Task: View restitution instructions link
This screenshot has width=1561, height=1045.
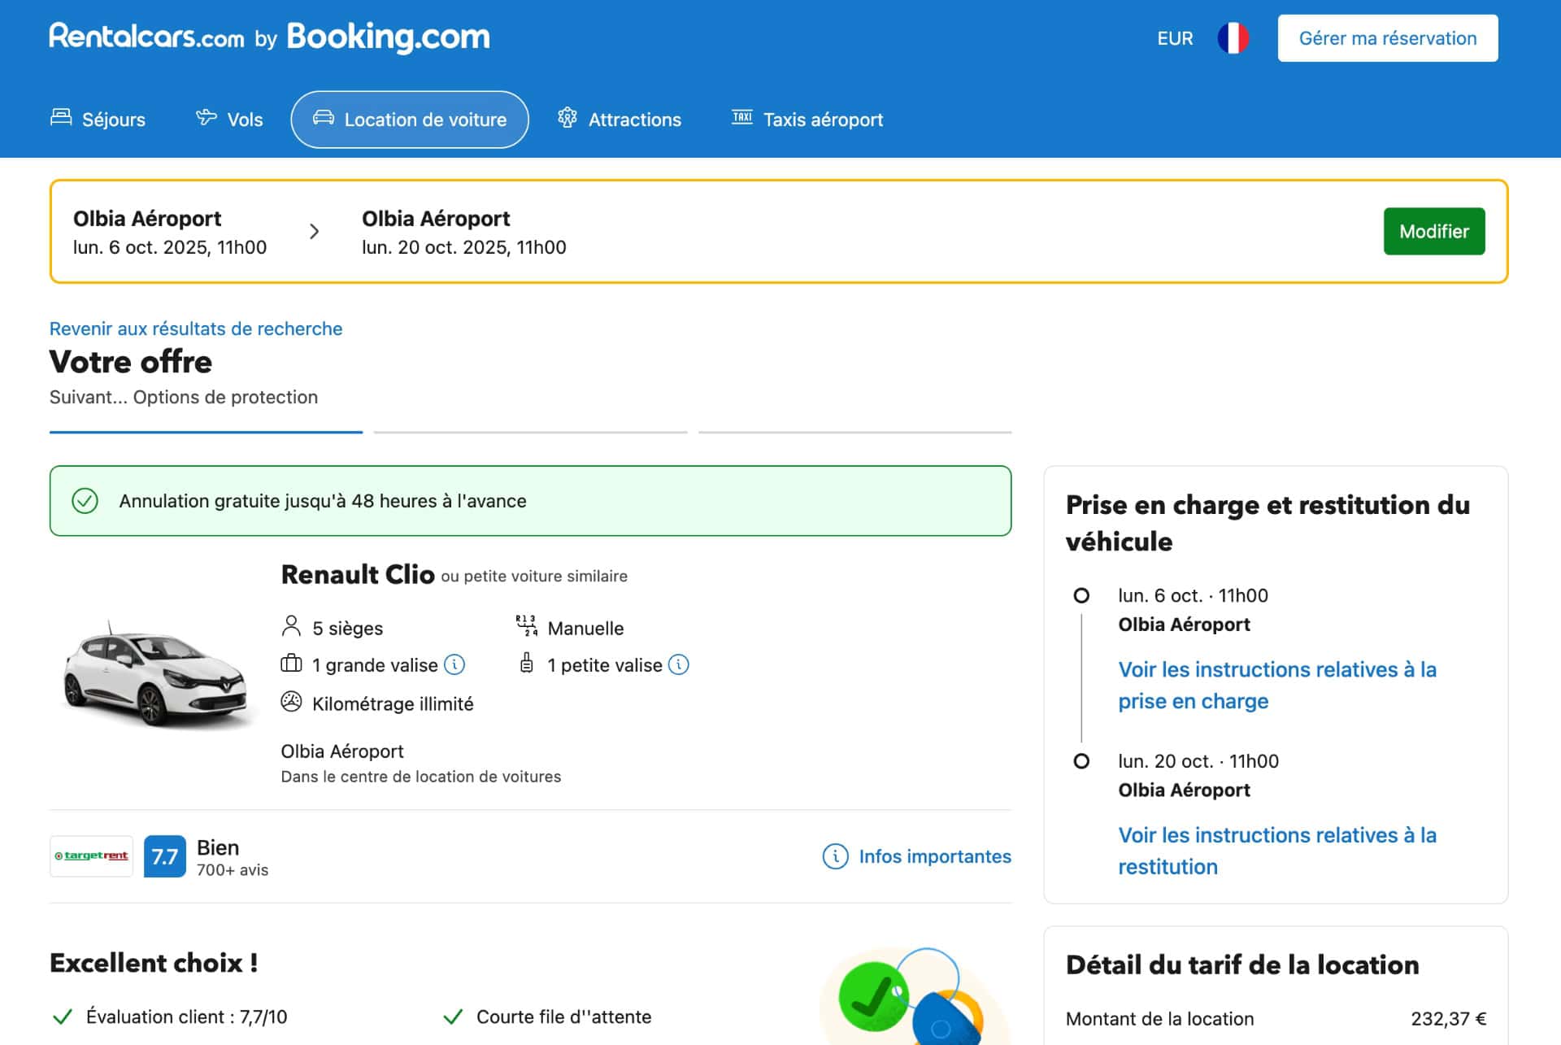Action: [x=1277, y=851]
